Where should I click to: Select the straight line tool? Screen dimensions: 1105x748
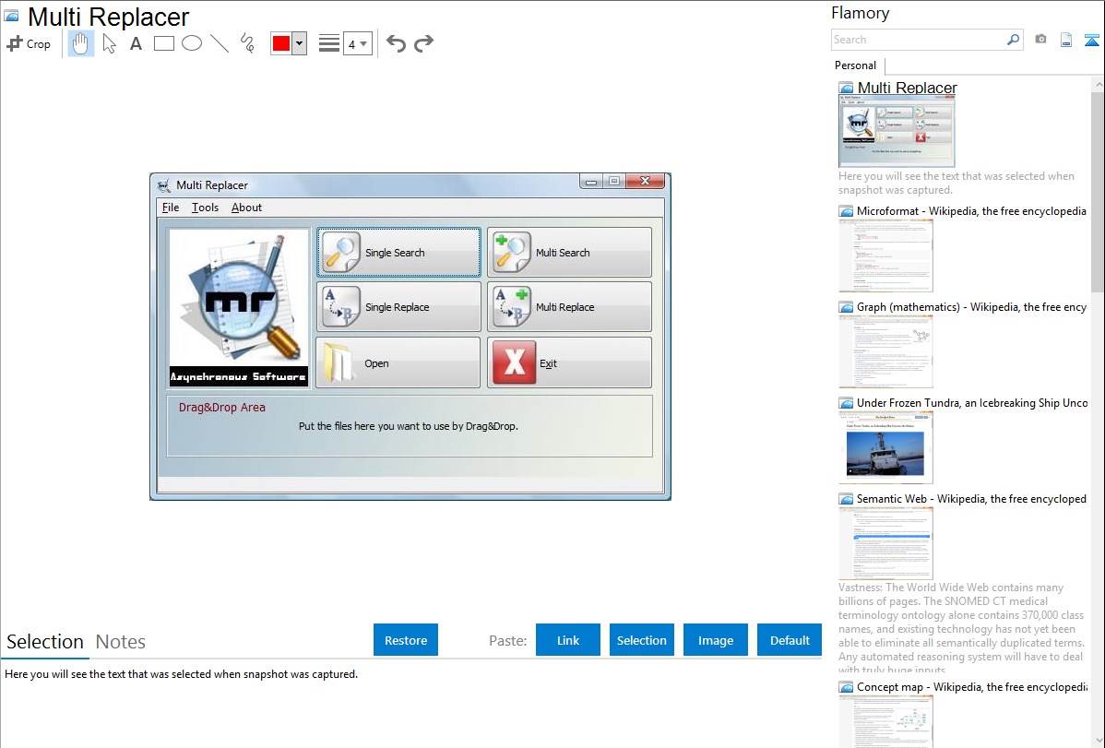(220, 43)
